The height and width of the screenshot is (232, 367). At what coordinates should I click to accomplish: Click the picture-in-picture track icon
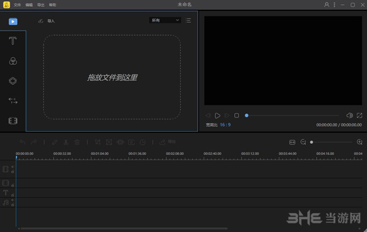tap(6, 183)
